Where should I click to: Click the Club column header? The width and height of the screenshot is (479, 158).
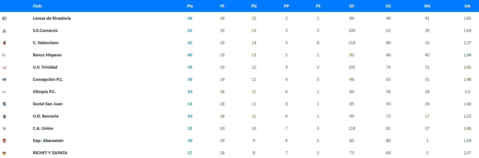37,6
